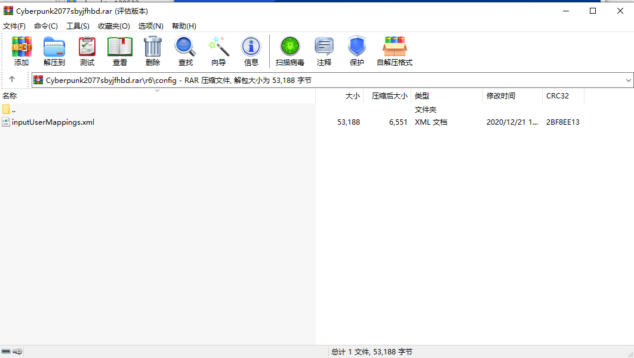The height and width of the screenshot is (358, 634).
Task: Sort by 名称 column header
Action: point(158,95)
